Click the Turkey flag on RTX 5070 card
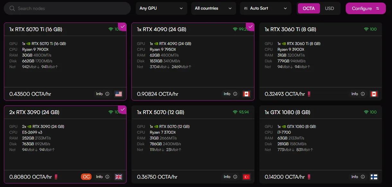392x187 pixels. point(246,177)
